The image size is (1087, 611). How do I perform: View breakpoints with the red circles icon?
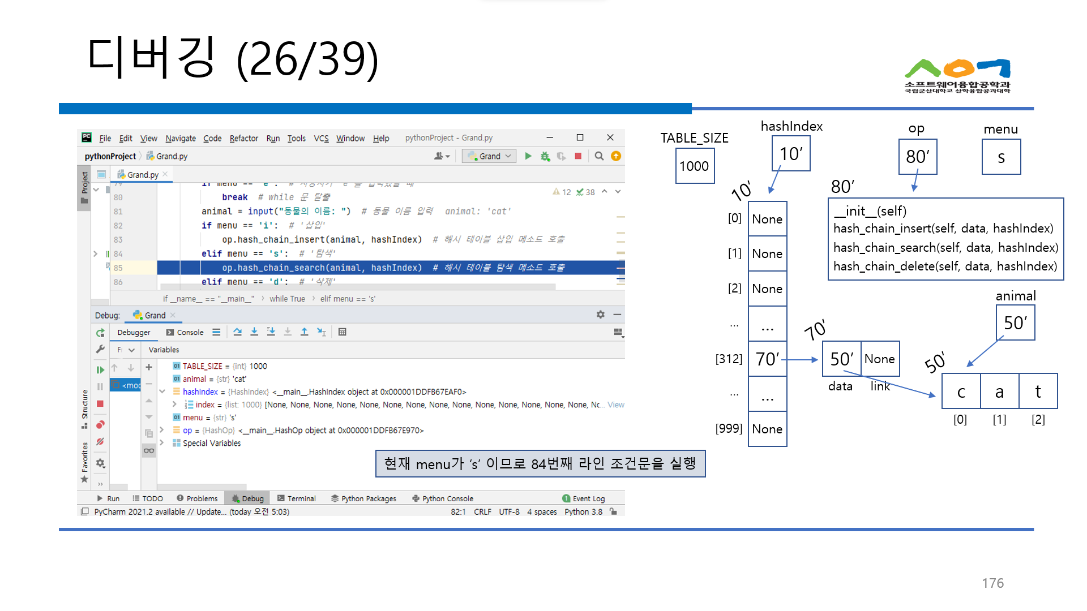(100, 424)
